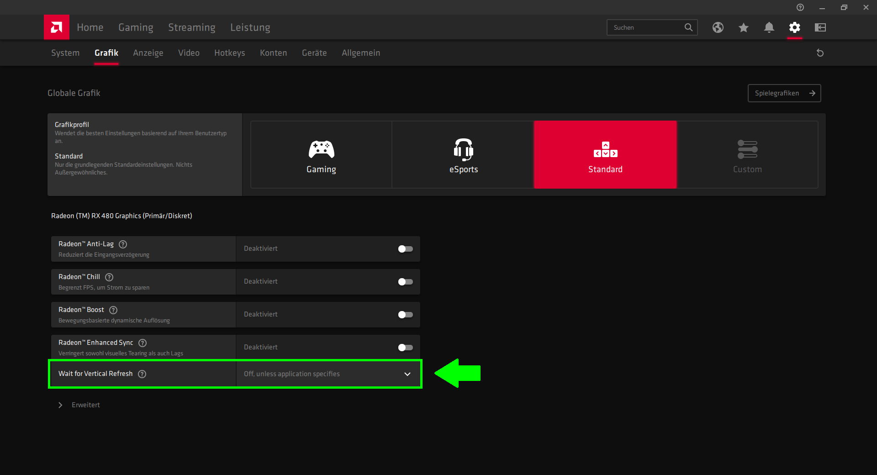Open the web browser globe icon
This screenshot has width=877, height=475.
718,27
